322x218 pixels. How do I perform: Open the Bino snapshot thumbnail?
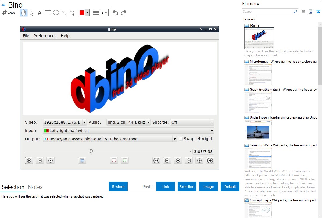click(259, 38)
